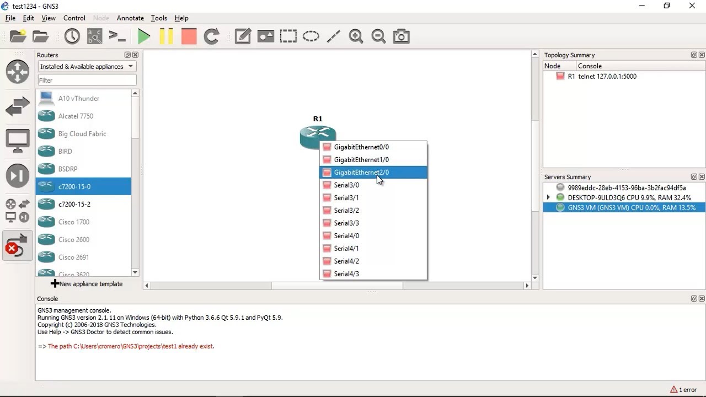Open the snapshots clock icon
The width and height of the screenshot is (706, 397).
pos(72,36)
